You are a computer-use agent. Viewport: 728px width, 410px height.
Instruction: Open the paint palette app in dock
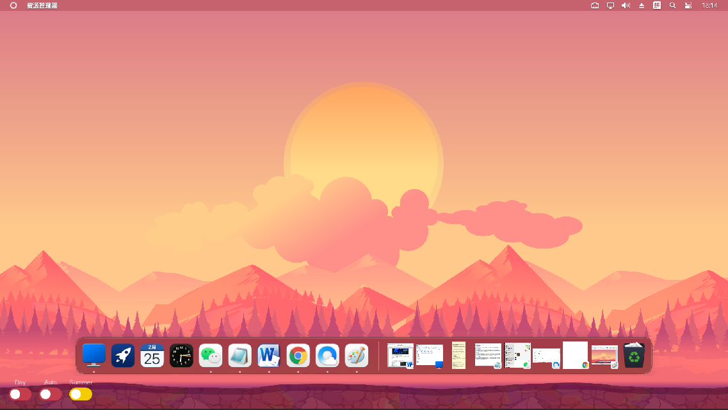tap(357, 355)
